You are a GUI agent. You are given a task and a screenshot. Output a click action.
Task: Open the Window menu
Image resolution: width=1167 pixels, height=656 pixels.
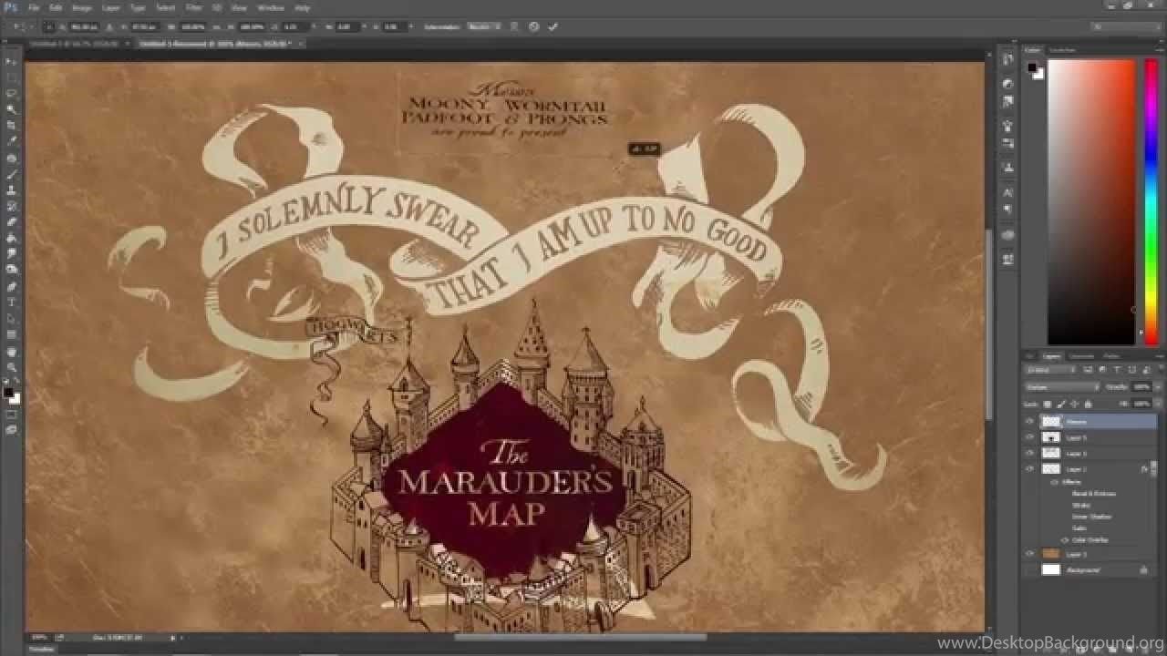click(271, 7)
